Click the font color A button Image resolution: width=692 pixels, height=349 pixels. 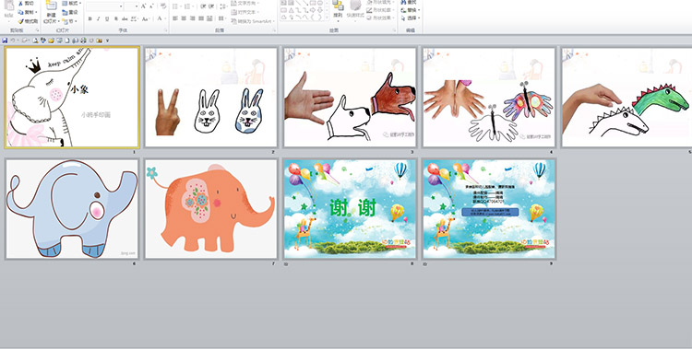pos(160,18)
